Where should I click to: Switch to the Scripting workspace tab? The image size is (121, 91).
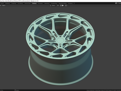coord(70,4)
